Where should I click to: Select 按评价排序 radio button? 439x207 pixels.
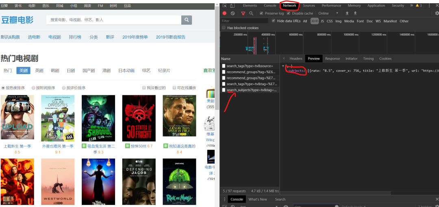click(64, 88)
